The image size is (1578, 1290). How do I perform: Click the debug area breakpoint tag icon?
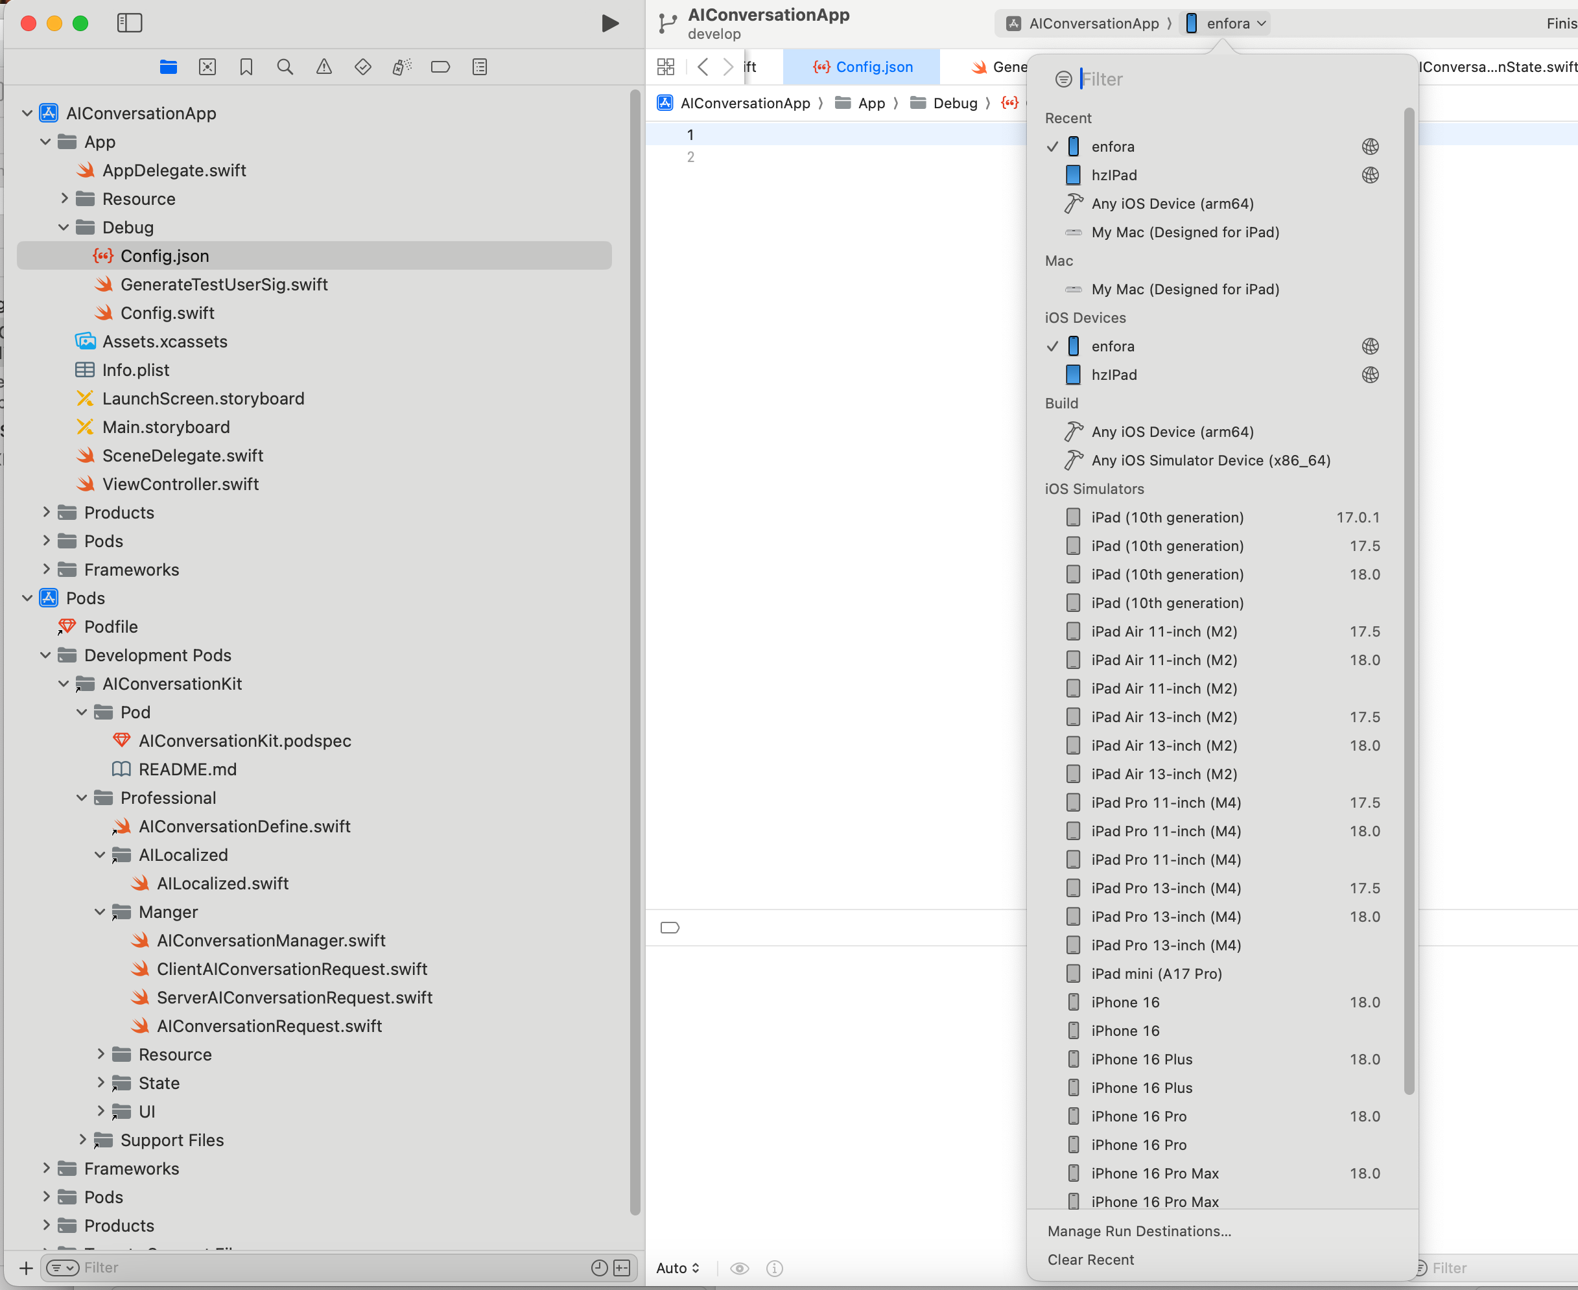click(x=670, y=928)
